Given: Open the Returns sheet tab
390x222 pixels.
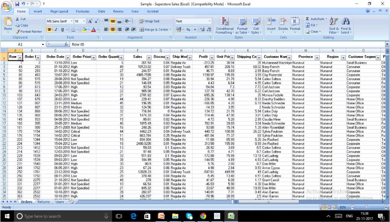Looking at the screenshot, I should (x=44, y=202).
